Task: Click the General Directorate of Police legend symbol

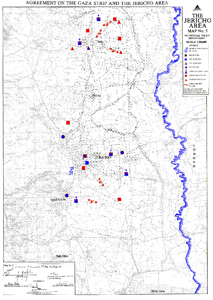Action: click(186, 50)
